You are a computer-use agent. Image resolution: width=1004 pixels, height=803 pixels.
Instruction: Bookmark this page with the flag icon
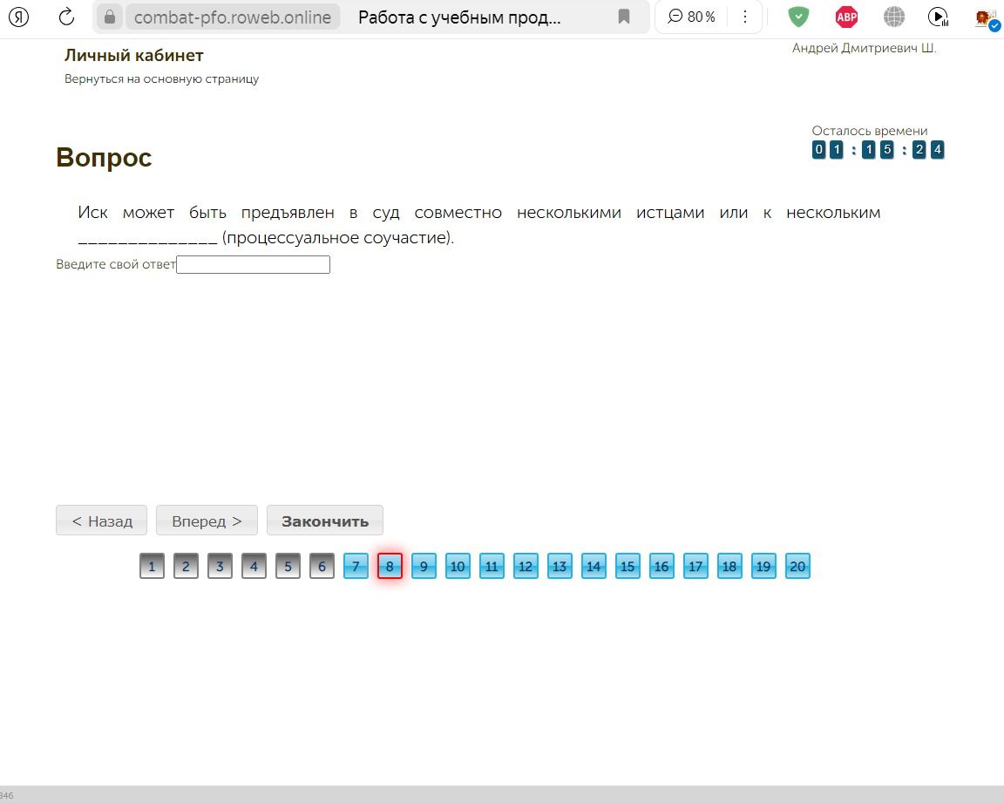click(x=624, y=17)
